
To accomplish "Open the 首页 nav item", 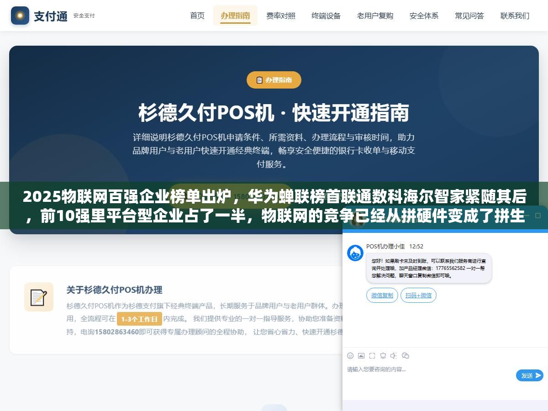I will [197, 16].
